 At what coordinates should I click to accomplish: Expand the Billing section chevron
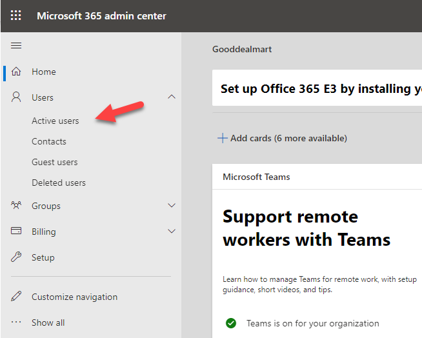point(172,231)
